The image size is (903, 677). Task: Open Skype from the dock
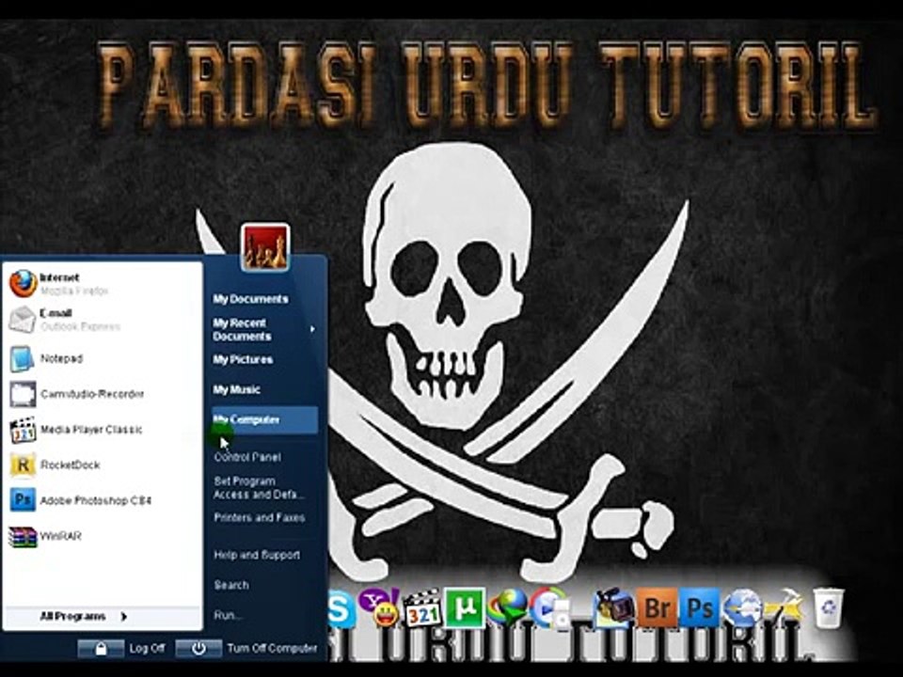[x=341, y=609]
